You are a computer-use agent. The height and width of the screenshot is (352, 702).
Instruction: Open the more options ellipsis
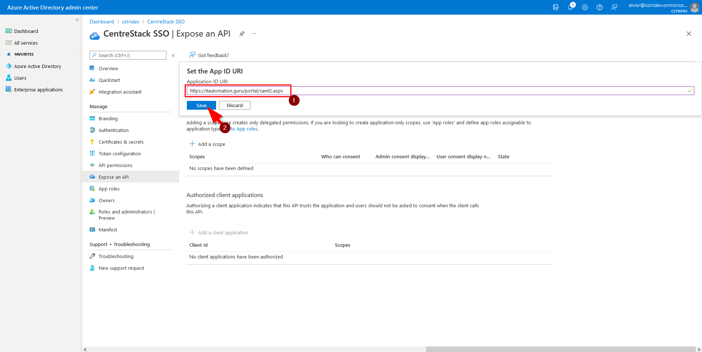pos(254,34)
